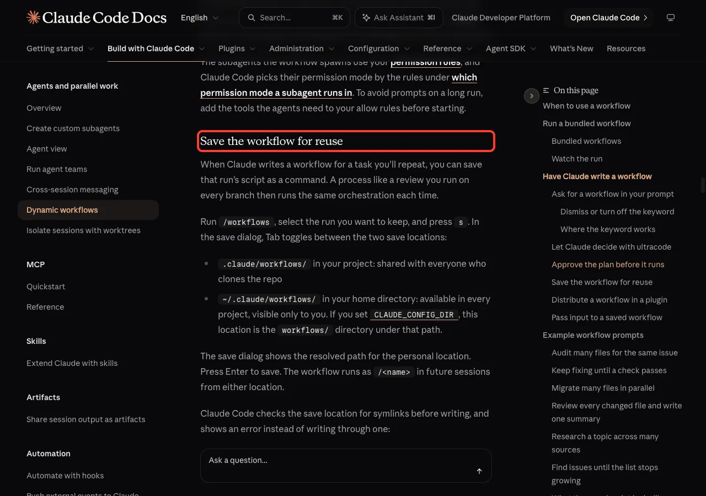Select Agent view in sidebar

click(46, 149)
